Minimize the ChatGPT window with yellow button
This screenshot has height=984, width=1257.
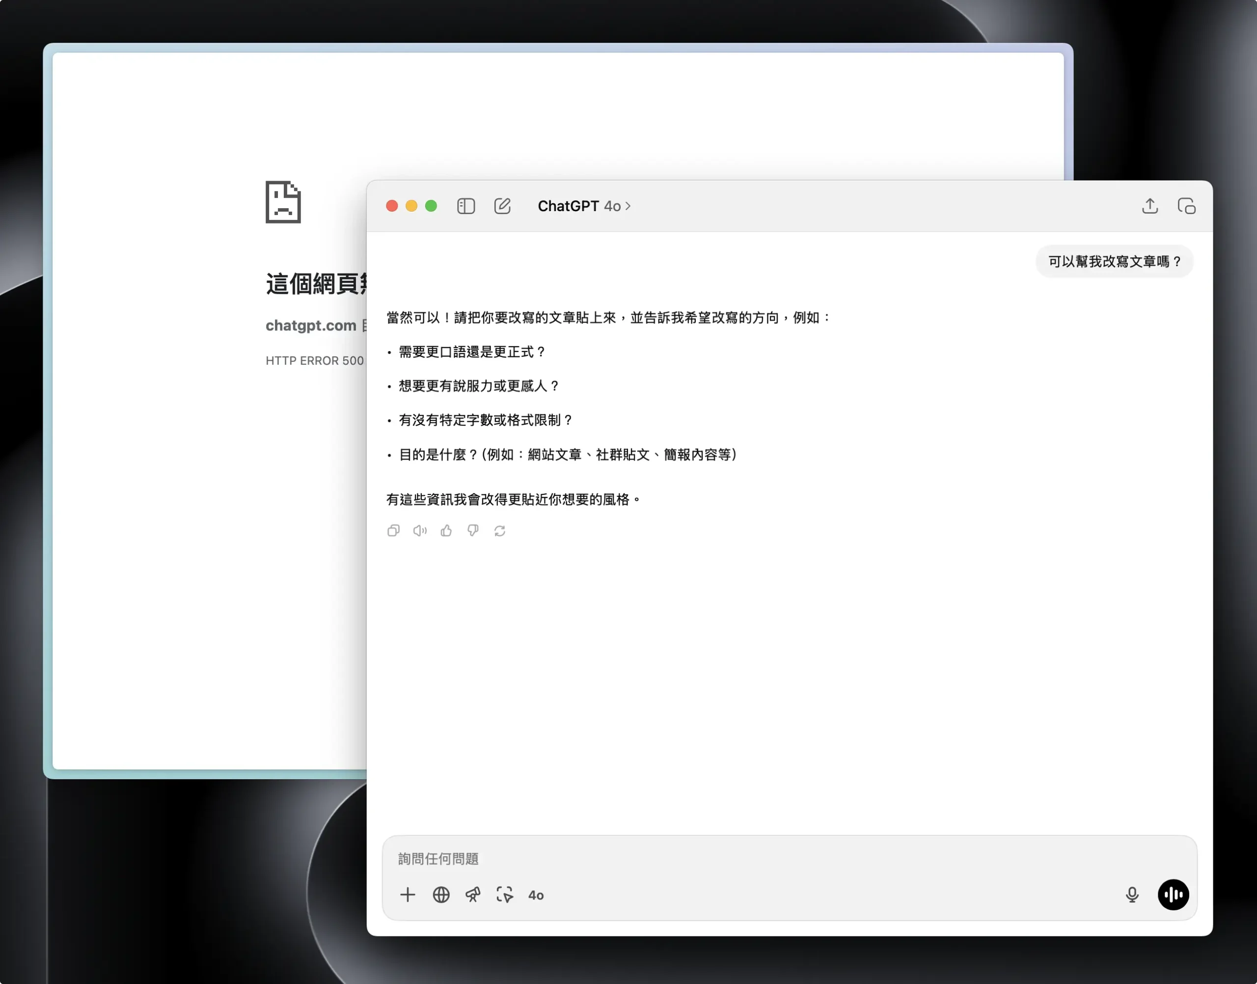click(411, 206)
